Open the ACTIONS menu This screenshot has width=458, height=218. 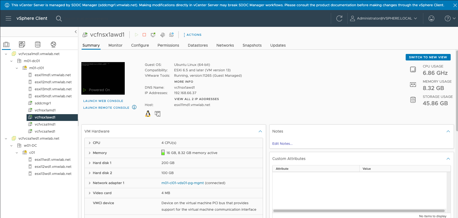pyautogui.click(x=193, y=35)
